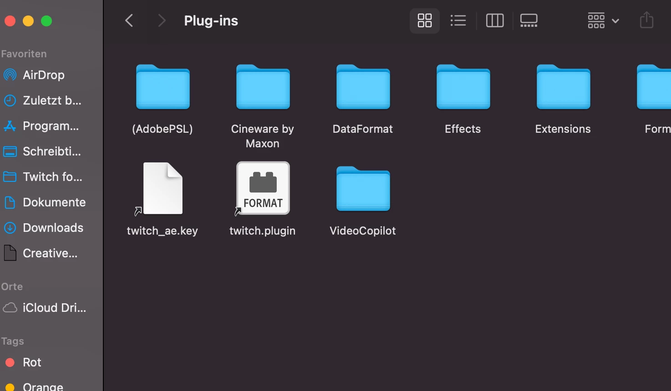This screenshot has height=391, width=671.
Task: Click the Plug-ins window title
Action: click(x=211, y=20)
